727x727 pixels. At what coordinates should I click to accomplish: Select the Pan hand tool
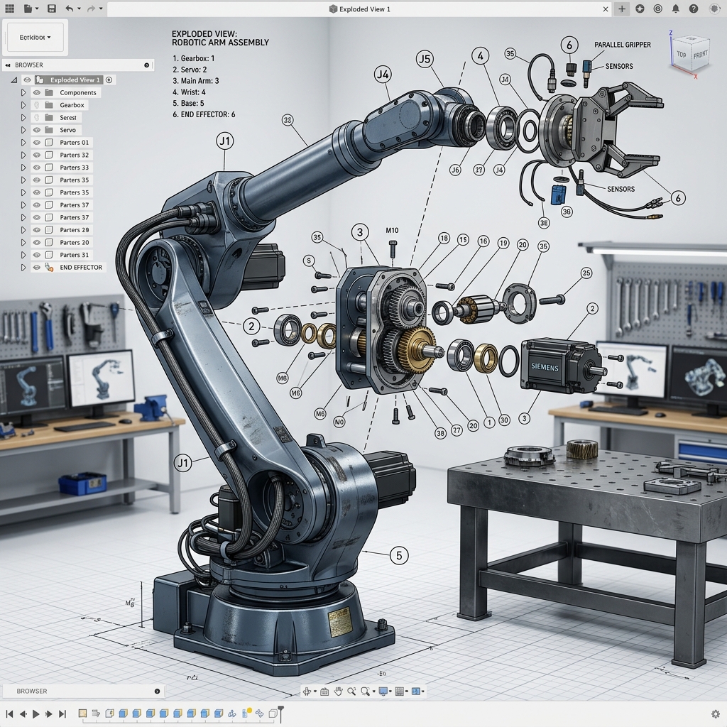coord(339,692)
